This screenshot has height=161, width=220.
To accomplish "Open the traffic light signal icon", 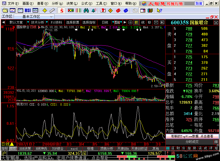I will pos(71,11).
